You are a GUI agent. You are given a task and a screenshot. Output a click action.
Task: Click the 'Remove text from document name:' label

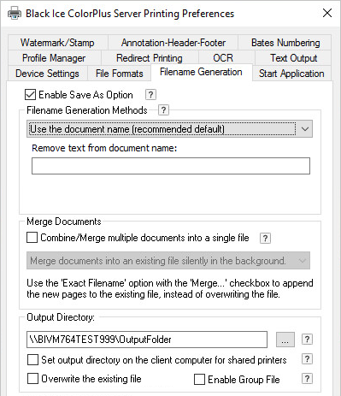coord(104,148)
